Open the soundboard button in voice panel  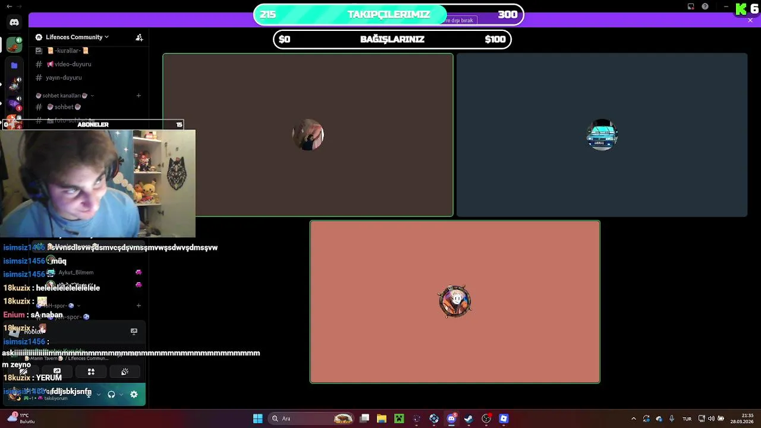[x=125, y=372]
